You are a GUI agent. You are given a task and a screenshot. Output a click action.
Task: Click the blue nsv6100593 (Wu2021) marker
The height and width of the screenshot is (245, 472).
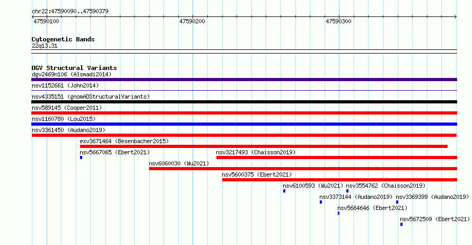(x=284, y=191)
